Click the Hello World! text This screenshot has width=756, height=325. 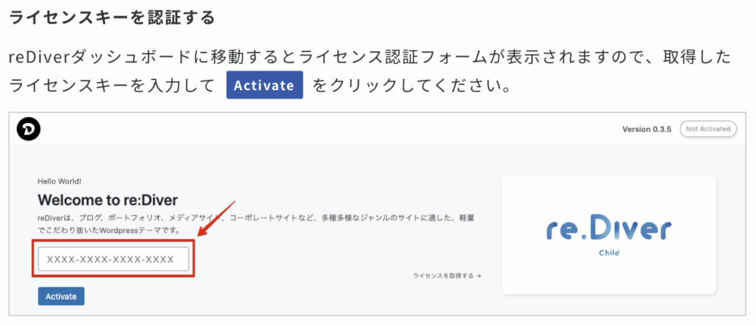click(59, 181)
